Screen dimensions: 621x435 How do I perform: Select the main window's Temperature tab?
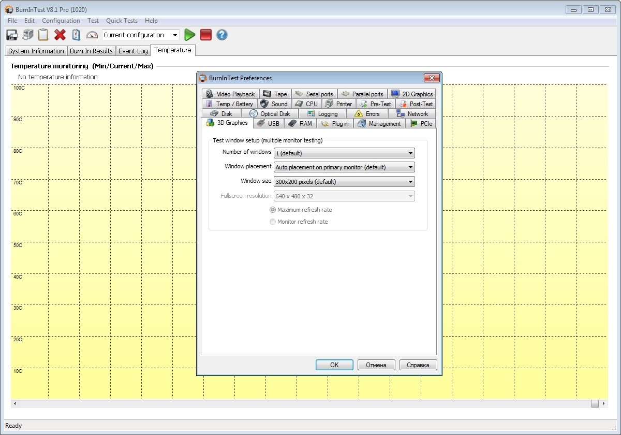point(173,50)
